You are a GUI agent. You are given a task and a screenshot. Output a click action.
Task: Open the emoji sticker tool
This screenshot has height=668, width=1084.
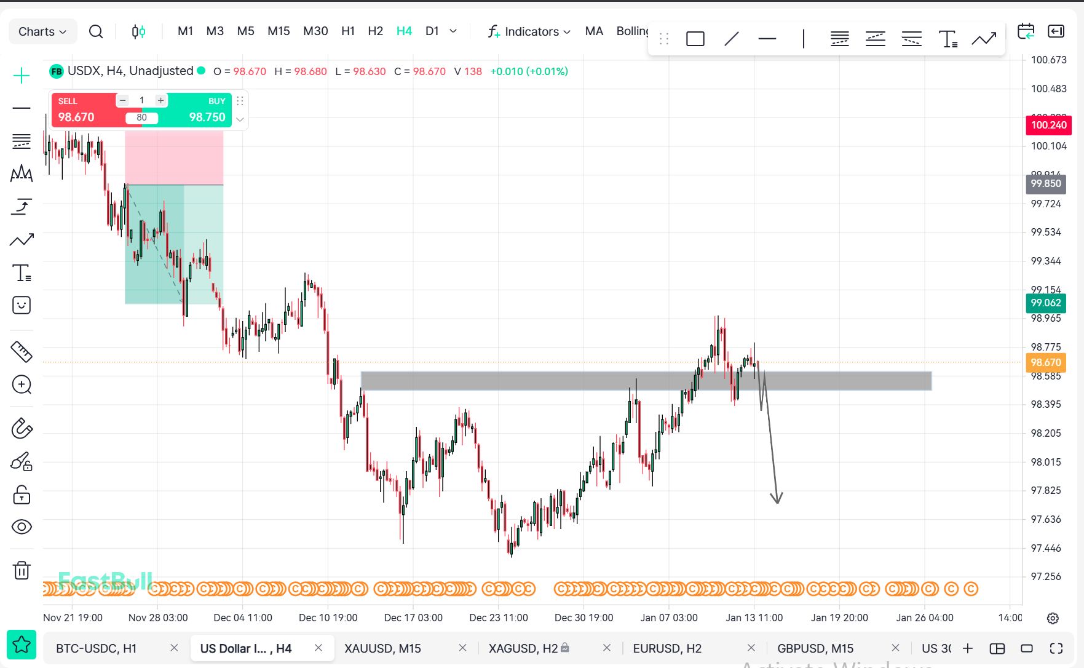click(x=22, y=305)
